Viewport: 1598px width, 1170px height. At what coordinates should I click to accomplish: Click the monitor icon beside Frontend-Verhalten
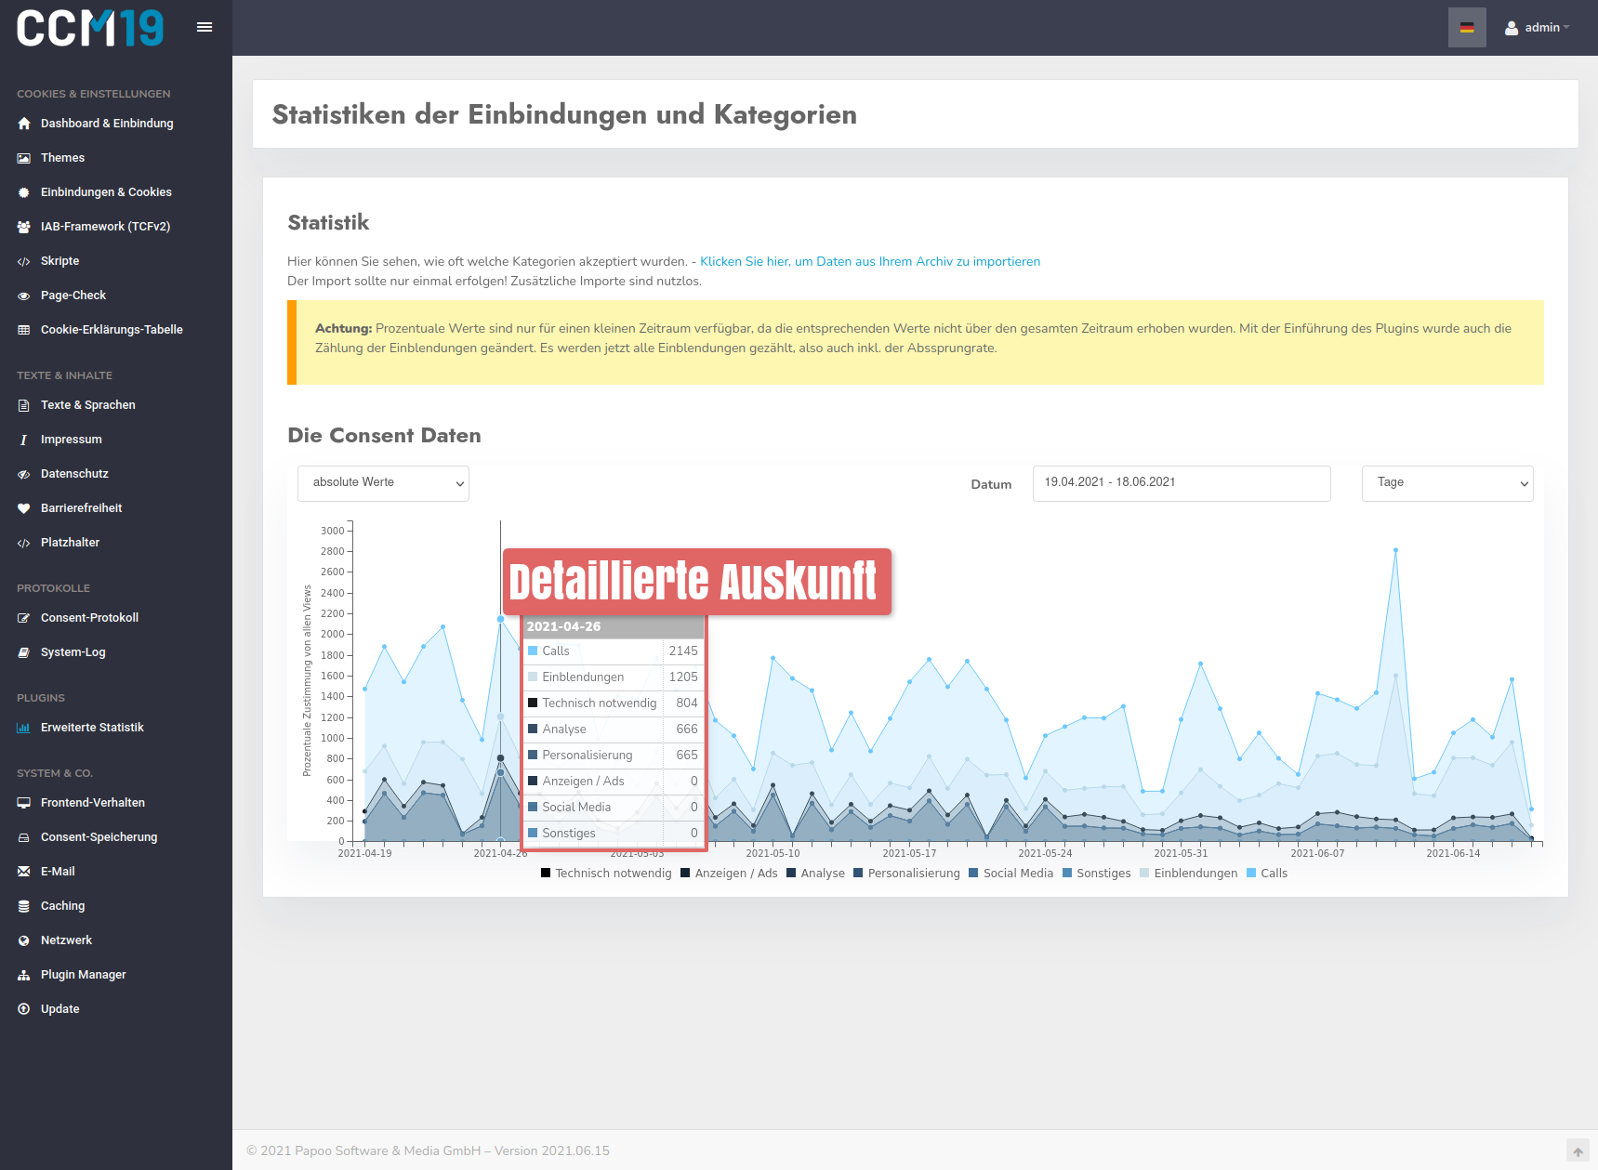(x=24, y=803)
